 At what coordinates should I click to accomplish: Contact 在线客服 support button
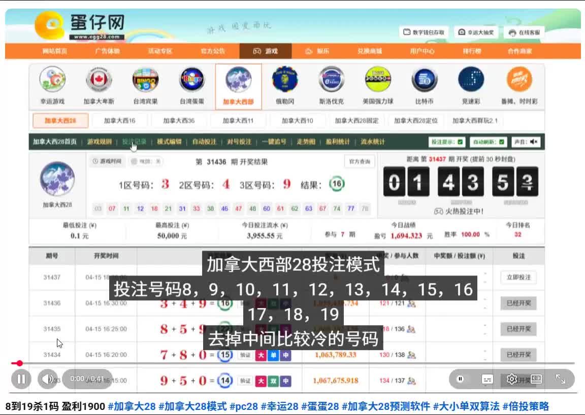click(x=524, y=33)
